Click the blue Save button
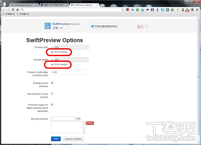Image resolution: width=201 pixels, height=145 pixels. tap(56, 139)
